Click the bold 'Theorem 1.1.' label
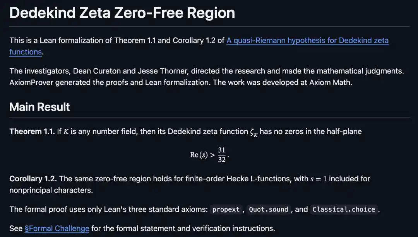The image size is (418, 237). pos(32,131)
